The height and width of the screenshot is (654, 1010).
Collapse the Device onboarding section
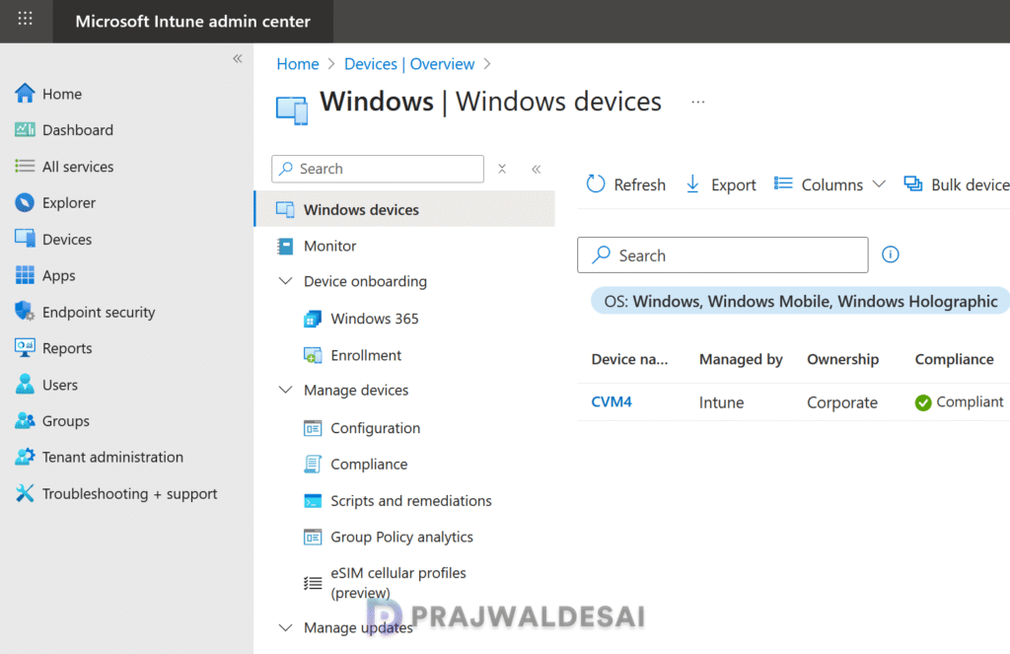pyautogui.click(x=285, y=281)
